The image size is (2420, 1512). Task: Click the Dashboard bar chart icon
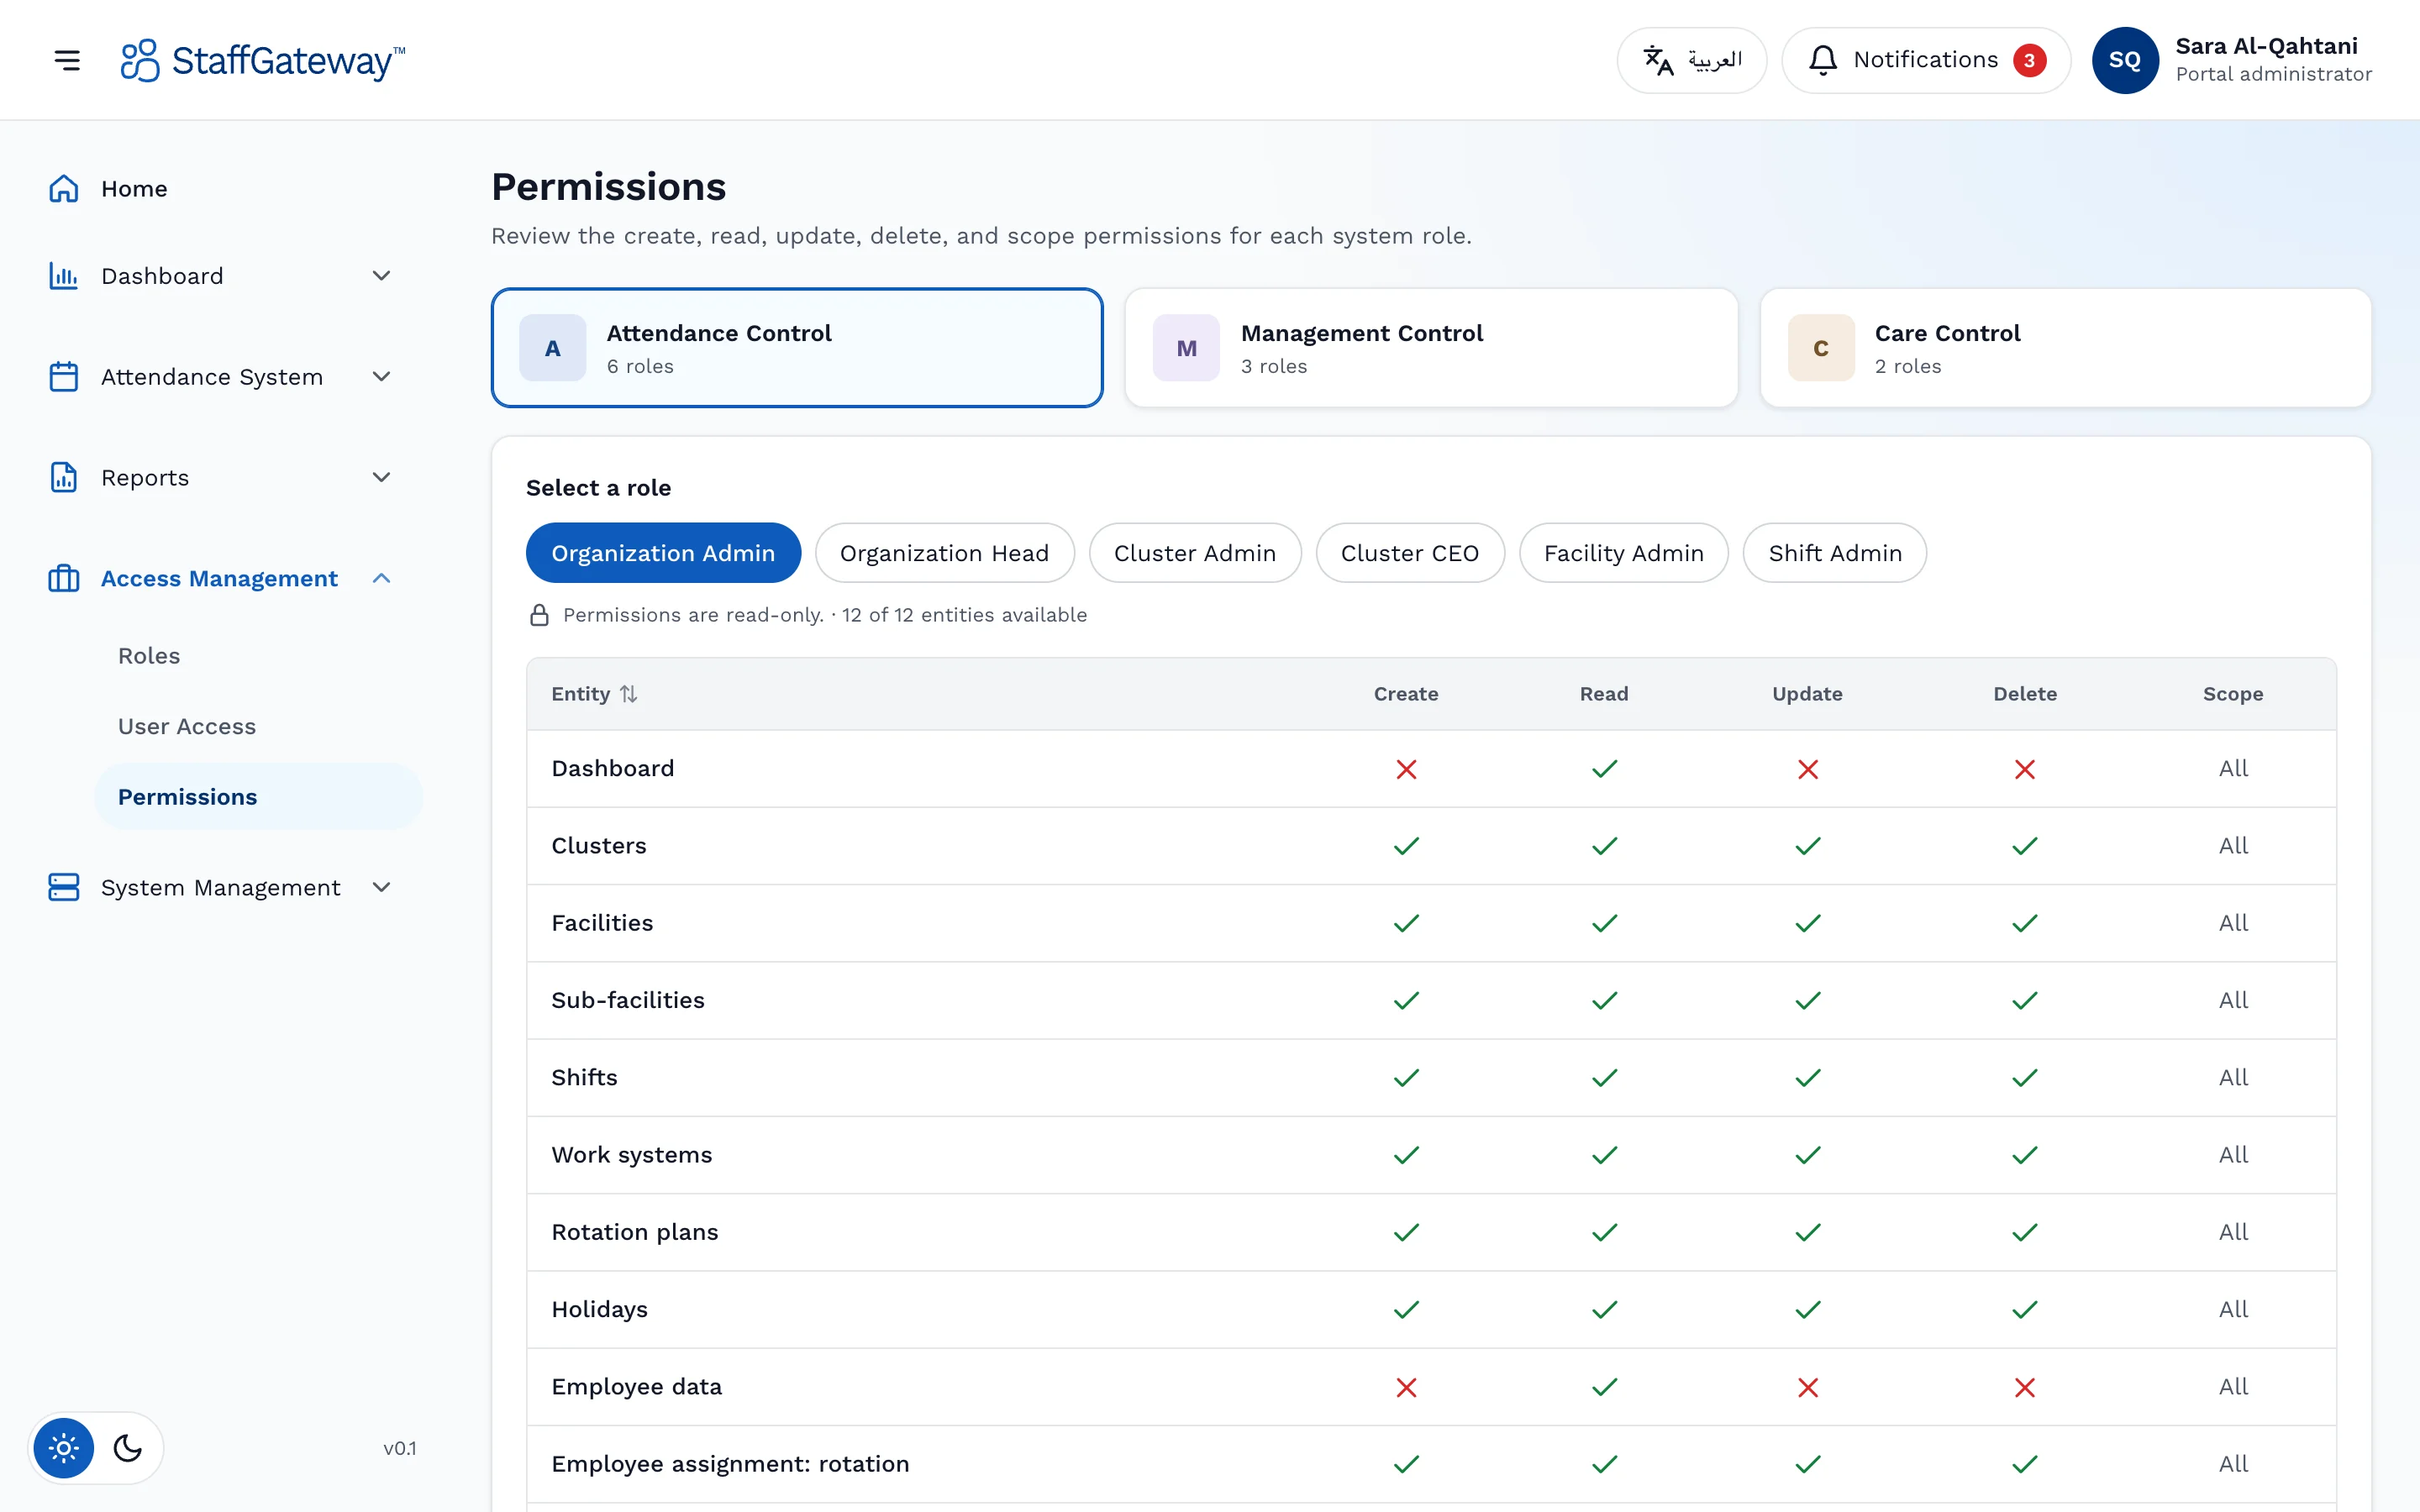[x=64, y=276]
